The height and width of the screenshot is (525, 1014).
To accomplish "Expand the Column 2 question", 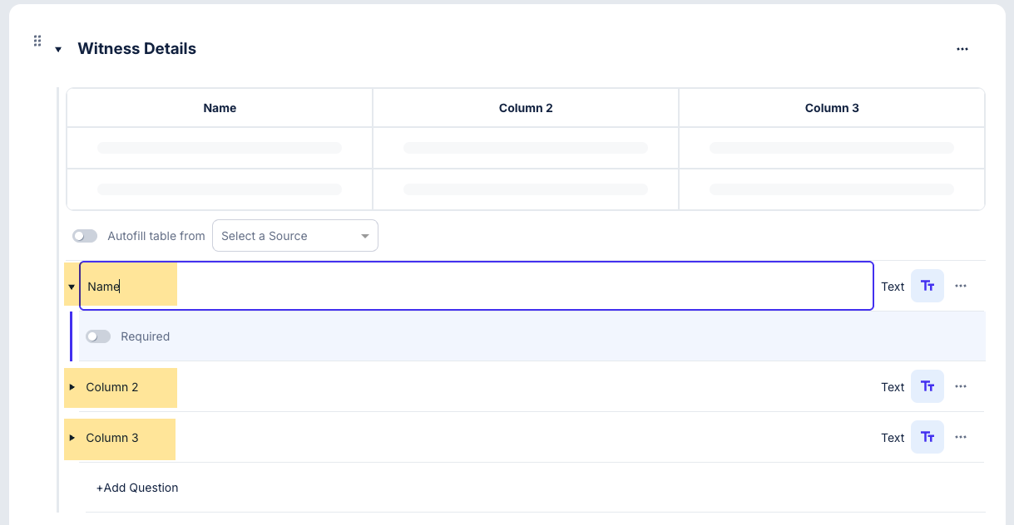I will pyautogui.click(x=72, y=387).
